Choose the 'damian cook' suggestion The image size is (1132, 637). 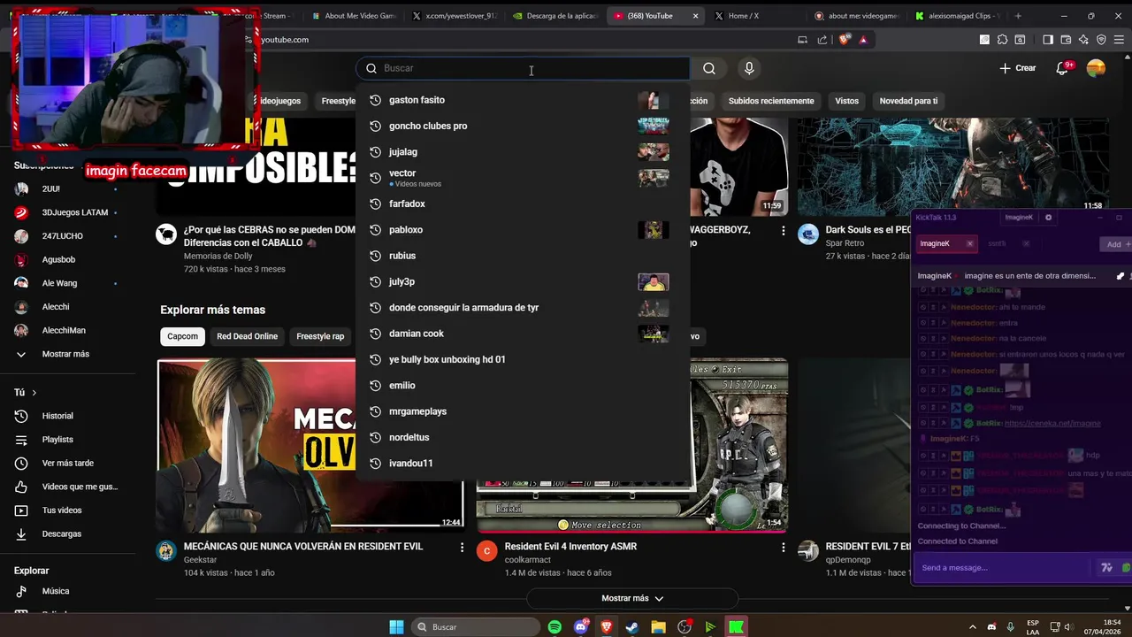coord(523,334)
